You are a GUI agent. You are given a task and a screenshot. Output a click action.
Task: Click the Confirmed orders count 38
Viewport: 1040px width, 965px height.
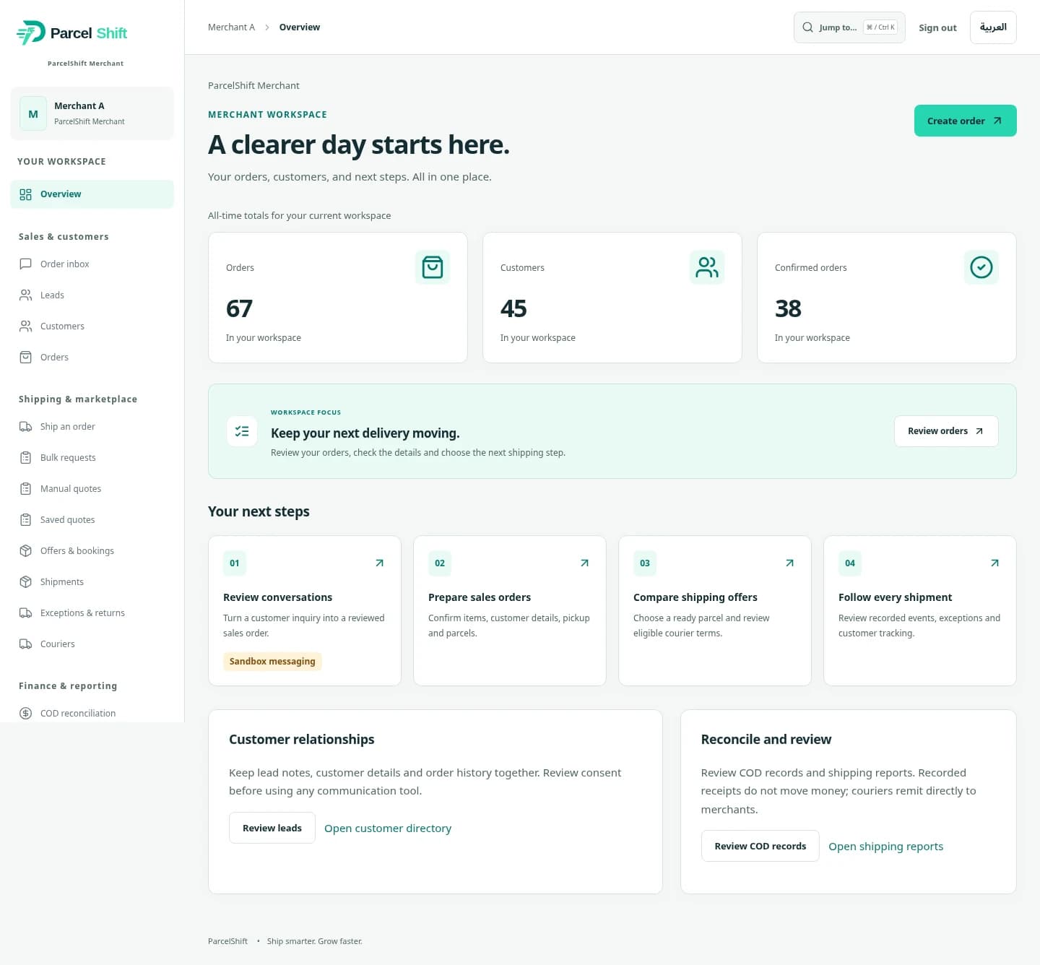(x=788, y=308)
